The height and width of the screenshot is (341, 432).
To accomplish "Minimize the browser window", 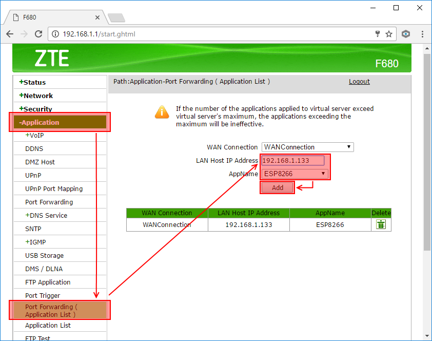I will coord(373,8).
